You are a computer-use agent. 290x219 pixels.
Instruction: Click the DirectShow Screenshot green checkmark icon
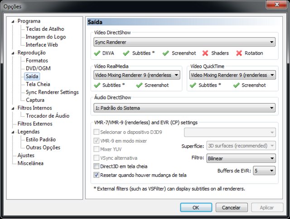tap(166, 53)
